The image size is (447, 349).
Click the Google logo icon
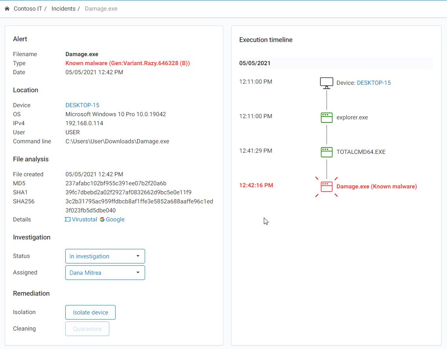tap(102, 219)
